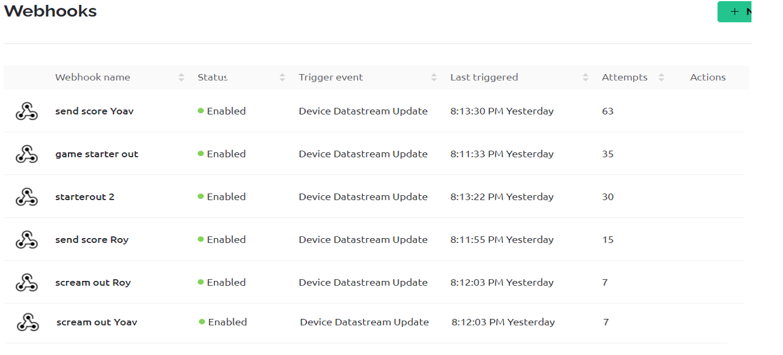The image size is (783, 355).
Task: Open the game starter out webhook
Action: [x=97, y=154]
